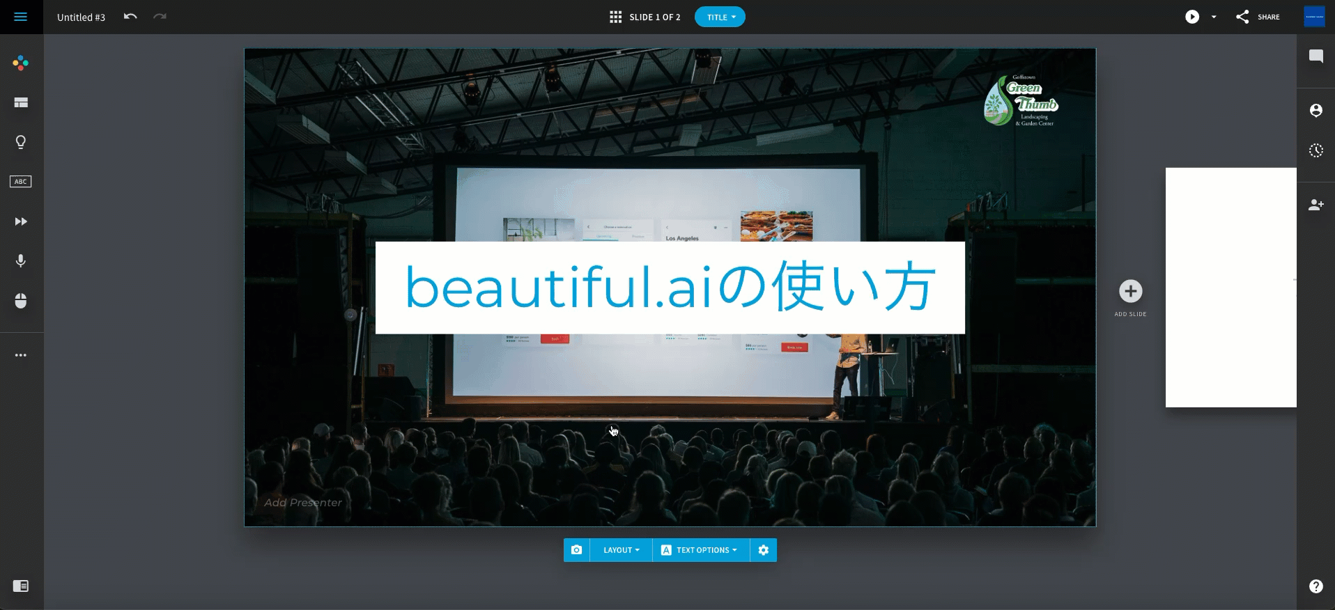Image resolution: width=1335 pixels, height=610 pixels.
Task: Open the collaborator profile icon in right panel
Action: click(1316, 110)
